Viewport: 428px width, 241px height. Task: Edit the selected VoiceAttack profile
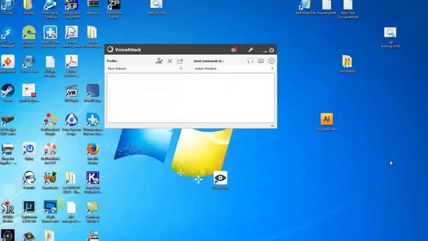[x=159, y=61]
